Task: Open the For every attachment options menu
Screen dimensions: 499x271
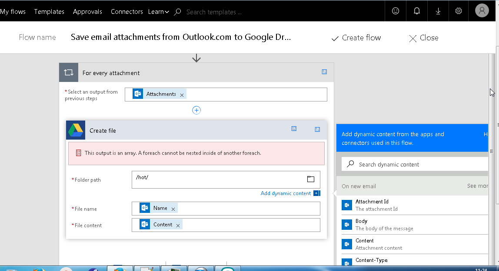Action: (324, 72)
